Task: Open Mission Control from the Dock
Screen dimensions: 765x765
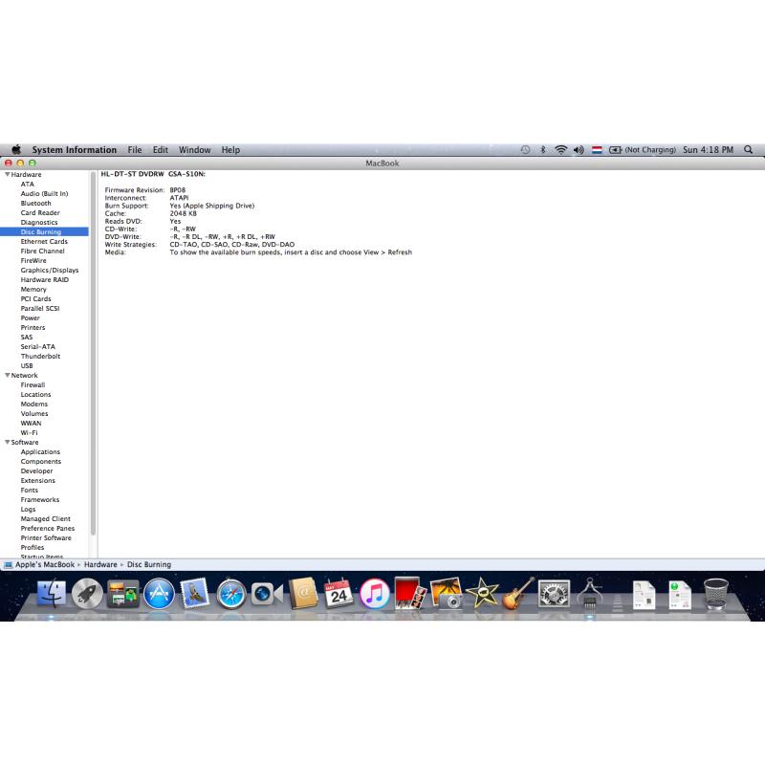Action: (122, 594)
